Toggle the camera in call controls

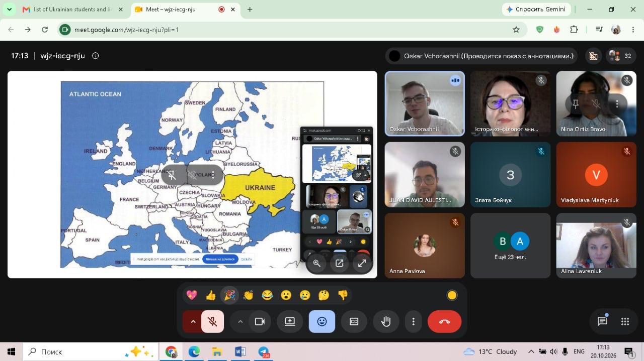(x=260, y=322)
